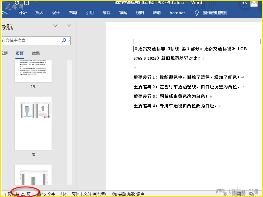
Task: Click the user account avatar
Action: click(254, 4)
